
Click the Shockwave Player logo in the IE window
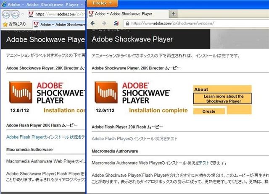[x=47, y=93]
